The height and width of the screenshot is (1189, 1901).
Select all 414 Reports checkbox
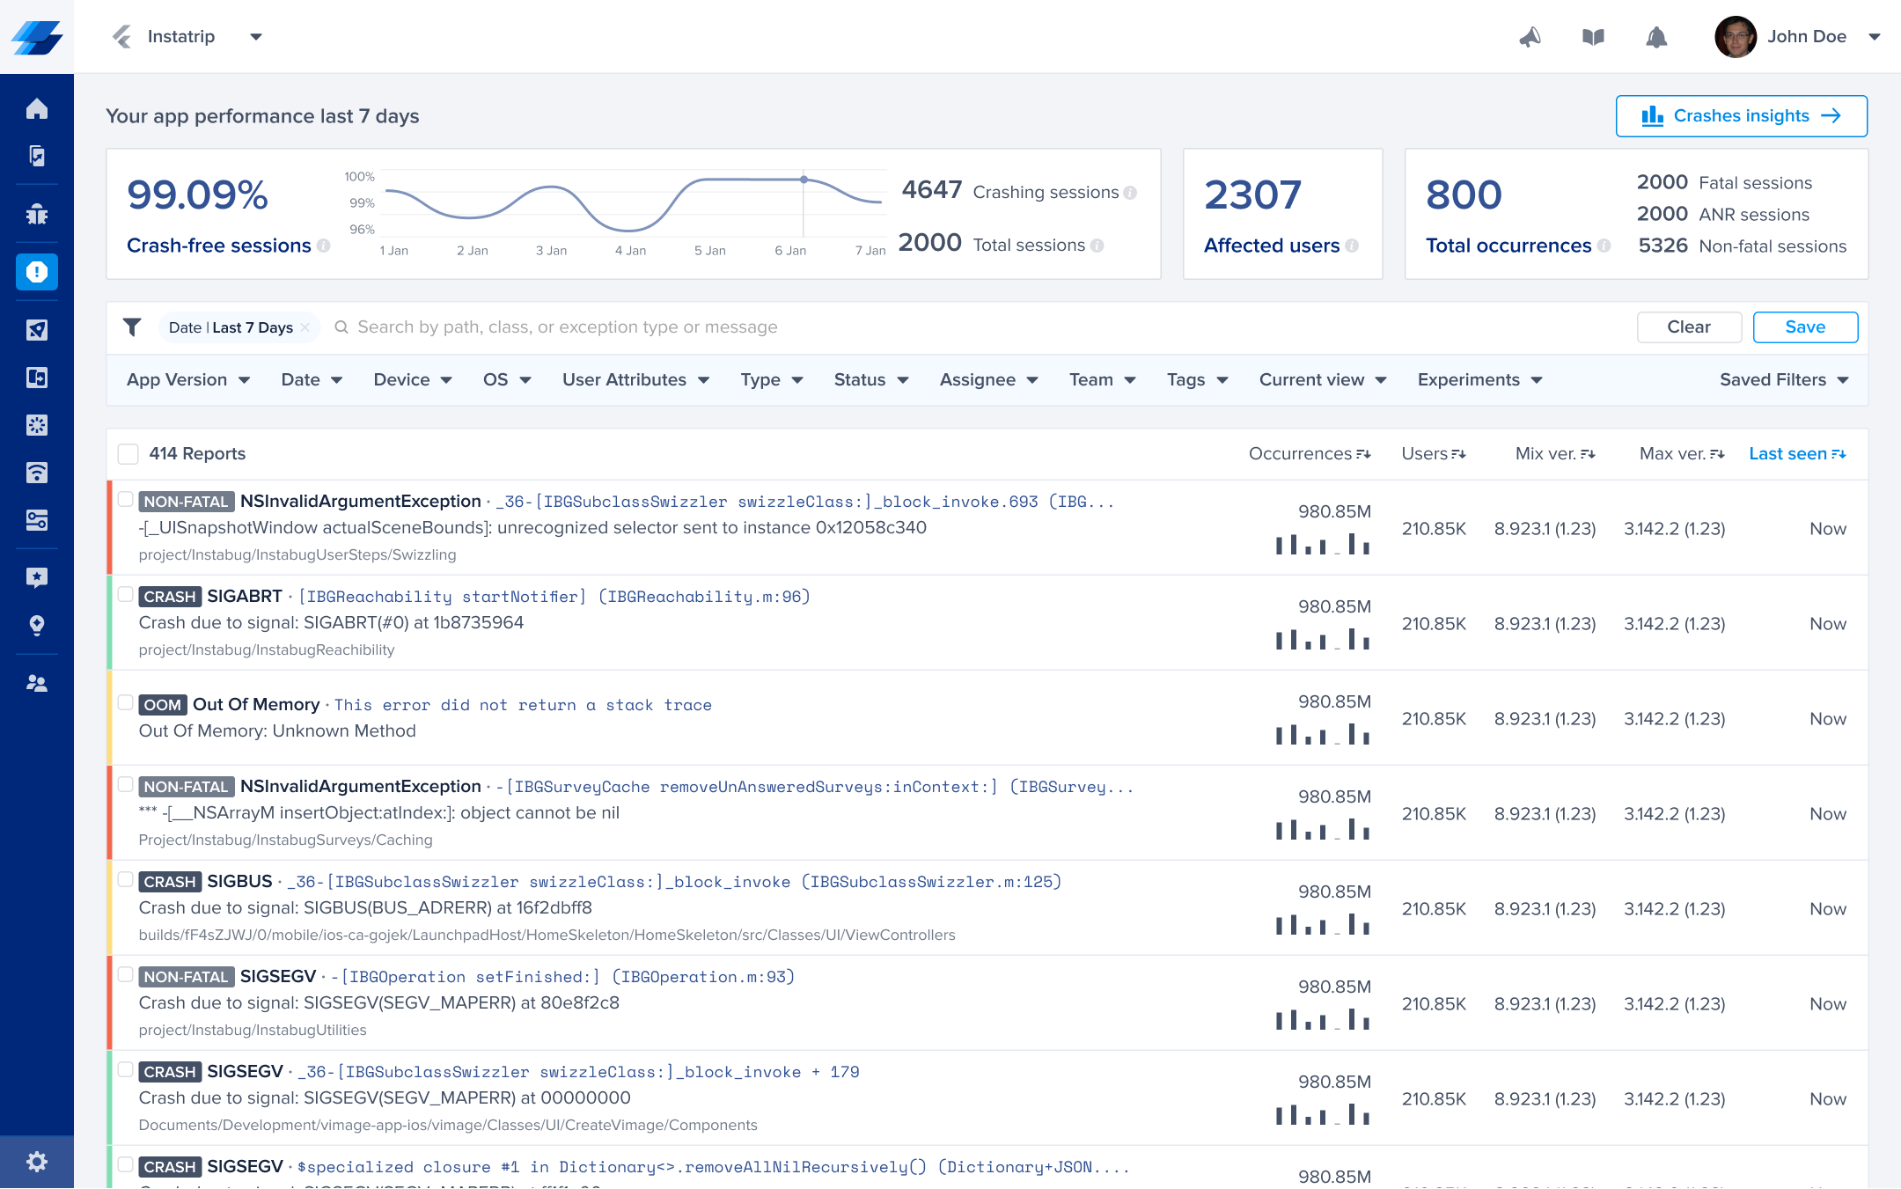pos(128,453)
